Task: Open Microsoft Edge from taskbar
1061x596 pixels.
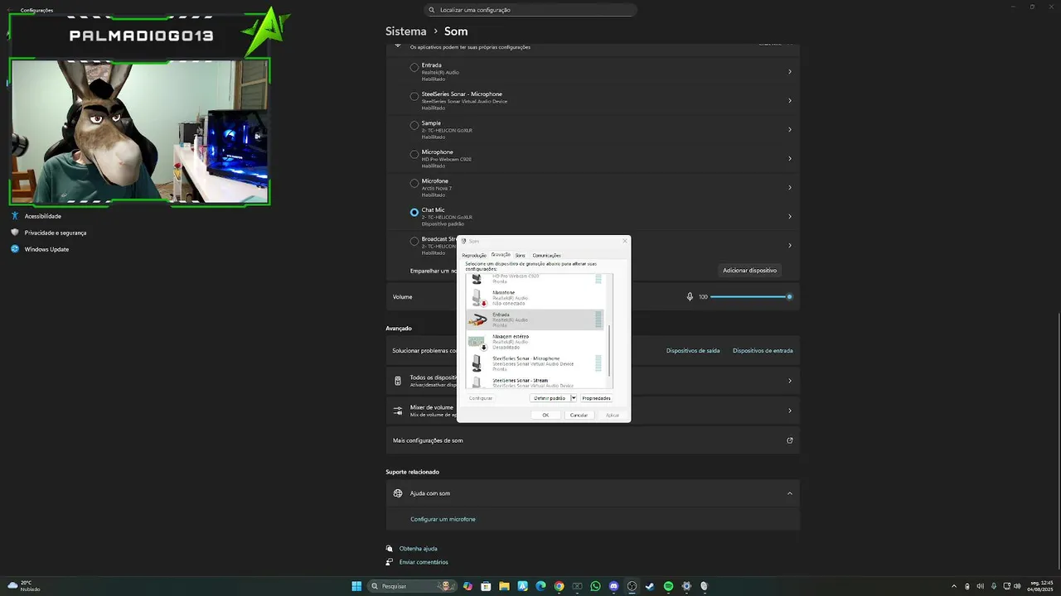Action: [540, 586]
